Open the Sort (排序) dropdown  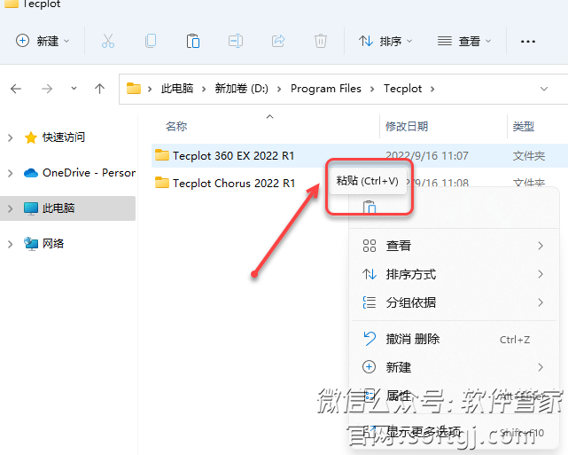[x=385, y=41]
